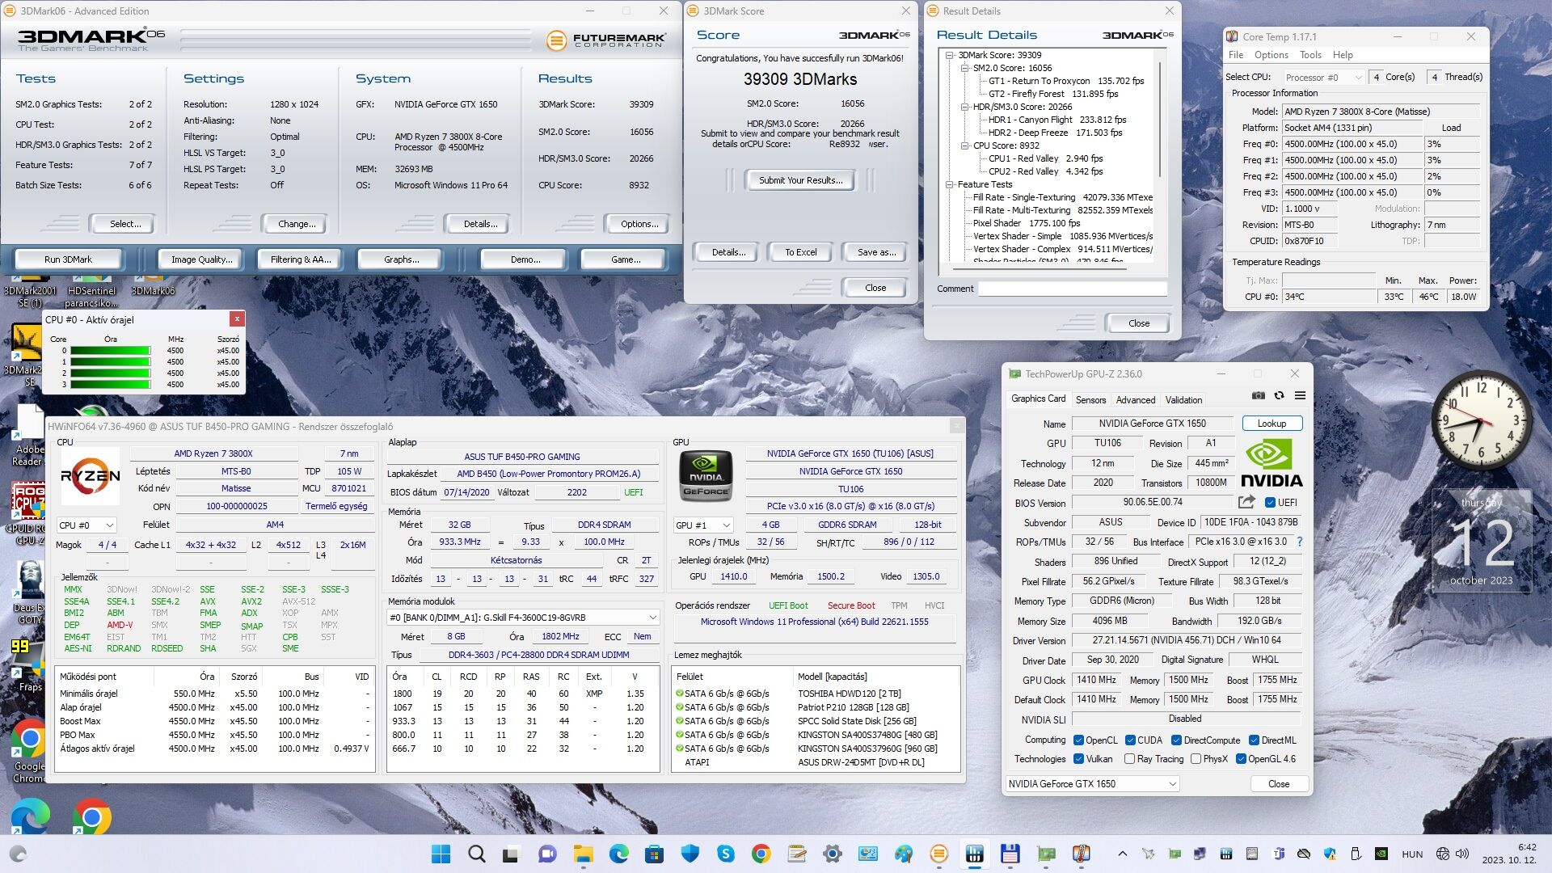Click core 0 green load bar

[110, 350]
